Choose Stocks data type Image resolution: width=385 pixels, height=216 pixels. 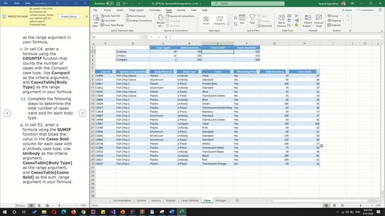click(206, 20)
